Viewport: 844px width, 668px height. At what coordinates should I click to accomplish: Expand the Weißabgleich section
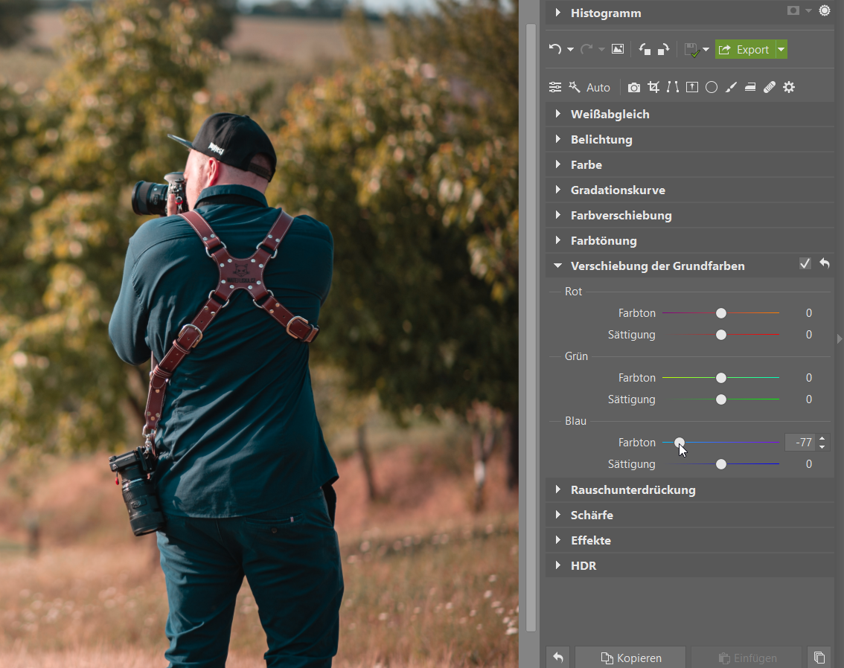click(x=610, y=114)
